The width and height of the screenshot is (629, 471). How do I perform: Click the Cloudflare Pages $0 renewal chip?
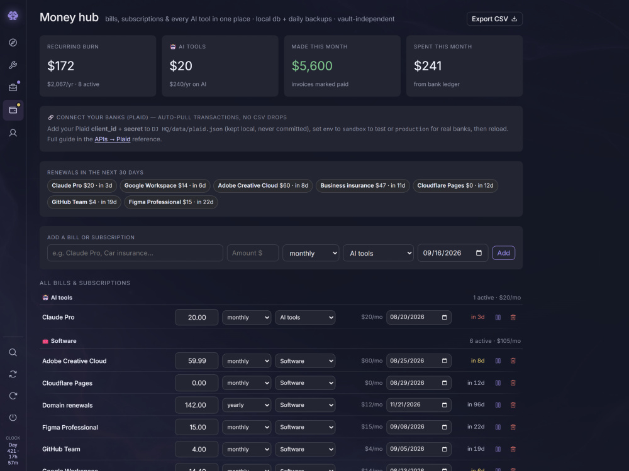pyautogui.click(x=455, y=185)
